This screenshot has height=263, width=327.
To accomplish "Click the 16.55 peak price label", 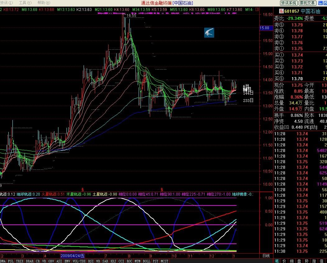I will [x=131, y=16].
